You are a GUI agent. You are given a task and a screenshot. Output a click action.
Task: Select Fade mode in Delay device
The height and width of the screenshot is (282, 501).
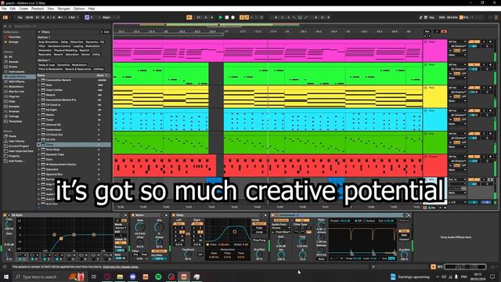pos(259,228)
